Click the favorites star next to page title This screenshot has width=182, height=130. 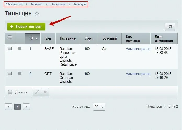tap(37, 14)
